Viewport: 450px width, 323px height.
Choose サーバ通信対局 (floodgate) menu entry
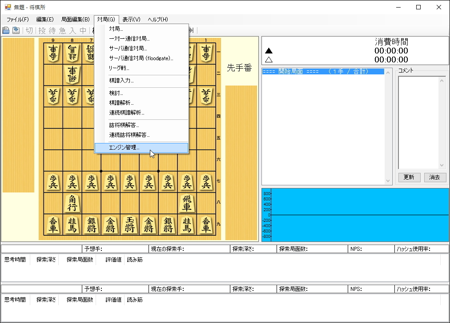(134, 58)
